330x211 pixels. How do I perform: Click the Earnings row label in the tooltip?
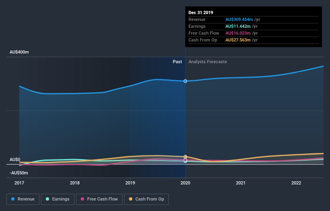(197, 26)
